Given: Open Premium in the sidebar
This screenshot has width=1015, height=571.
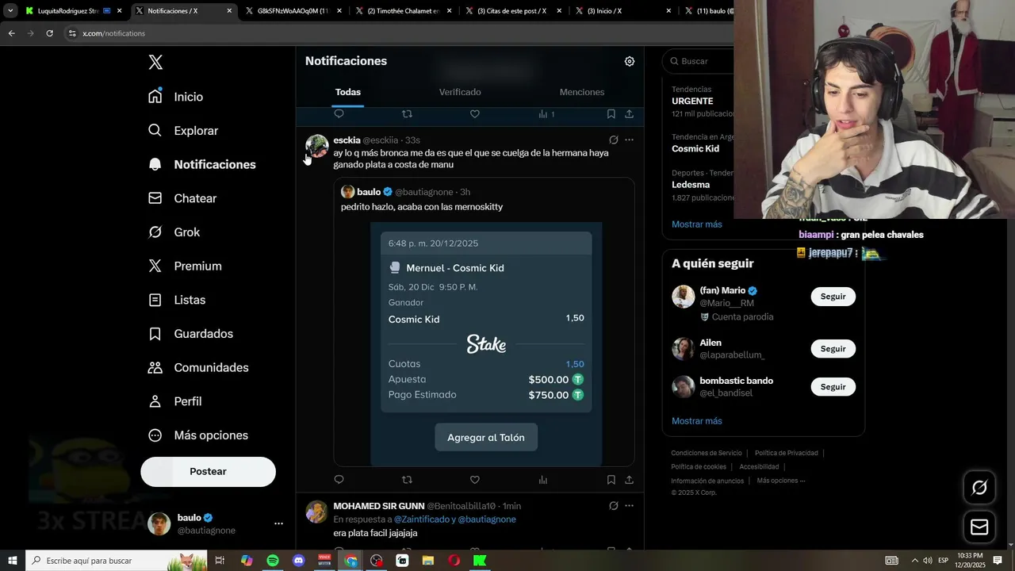Looking at the screenshot, I should 185,266.
